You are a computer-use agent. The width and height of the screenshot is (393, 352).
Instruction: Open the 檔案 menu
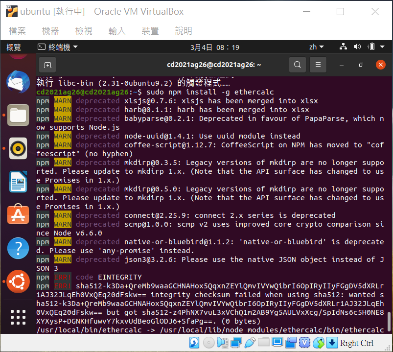(17, 31)
